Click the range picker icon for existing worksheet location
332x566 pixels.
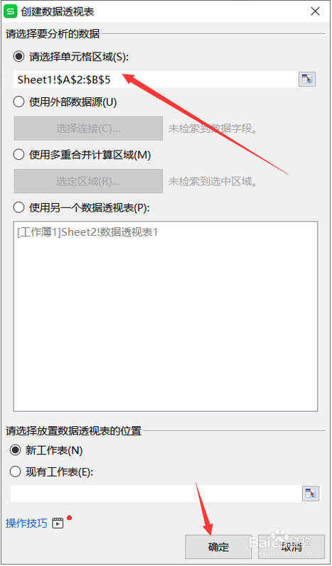tap(311, 493)
